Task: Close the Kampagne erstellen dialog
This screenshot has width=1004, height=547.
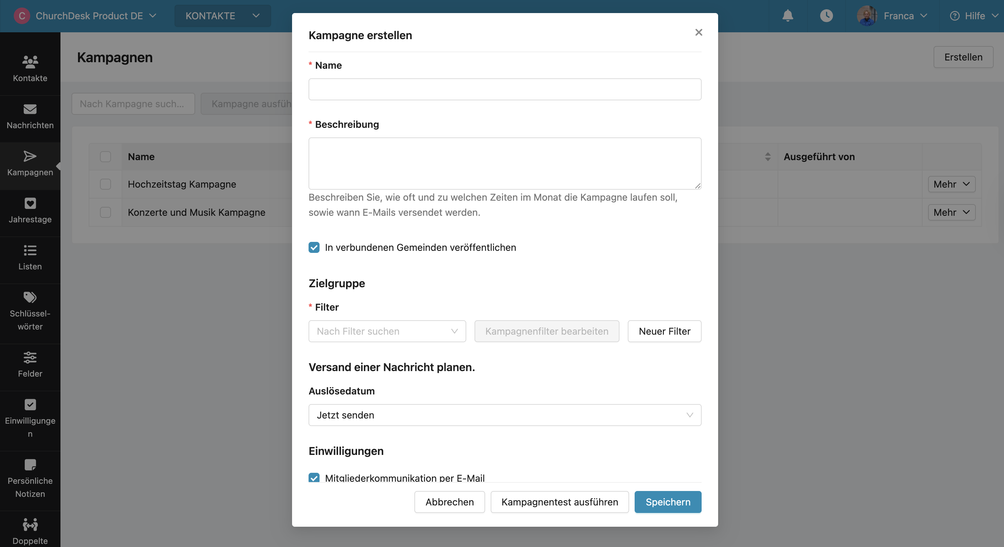Action: click(699, 32)
